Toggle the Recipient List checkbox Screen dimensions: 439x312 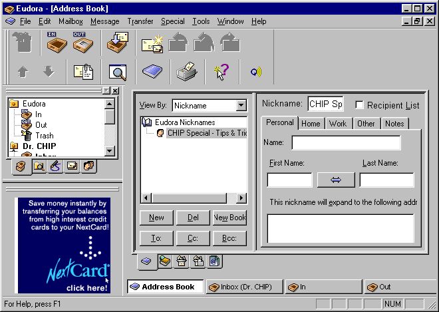click(x=359, y=105)
